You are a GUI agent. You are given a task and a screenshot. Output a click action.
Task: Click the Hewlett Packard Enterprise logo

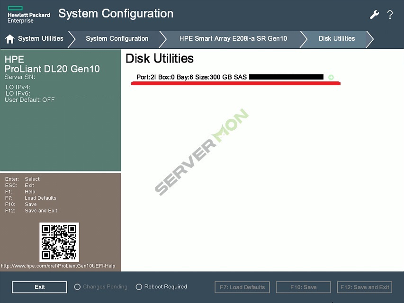[x=29, y=15]
